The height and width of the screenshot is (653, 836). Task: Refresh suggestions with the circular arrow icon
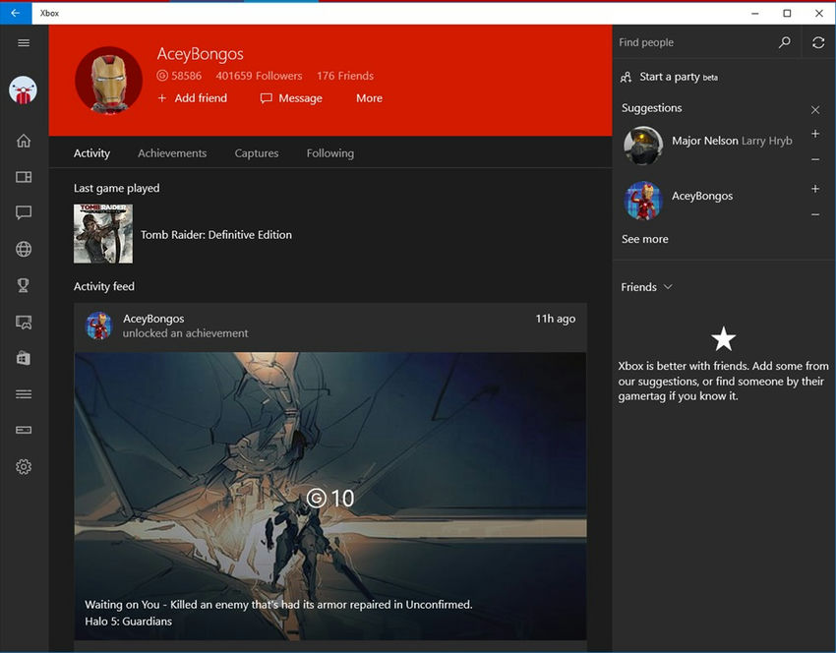[820, 42]
